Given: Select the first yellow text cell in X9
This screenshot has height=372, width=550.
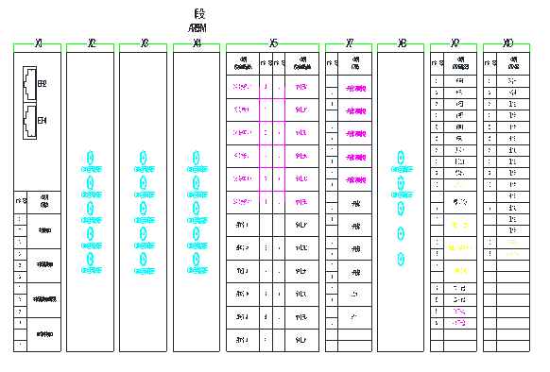Looking at the screenshot, I should [x=460, y=184].
